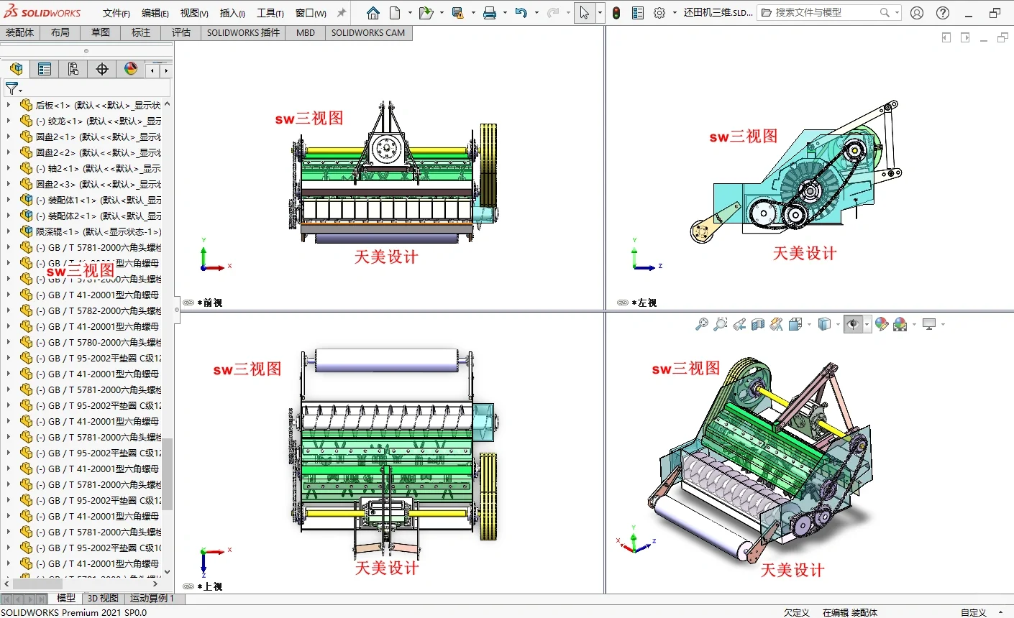Expand 限深辊<1> tree node

(x=9, y=231)
